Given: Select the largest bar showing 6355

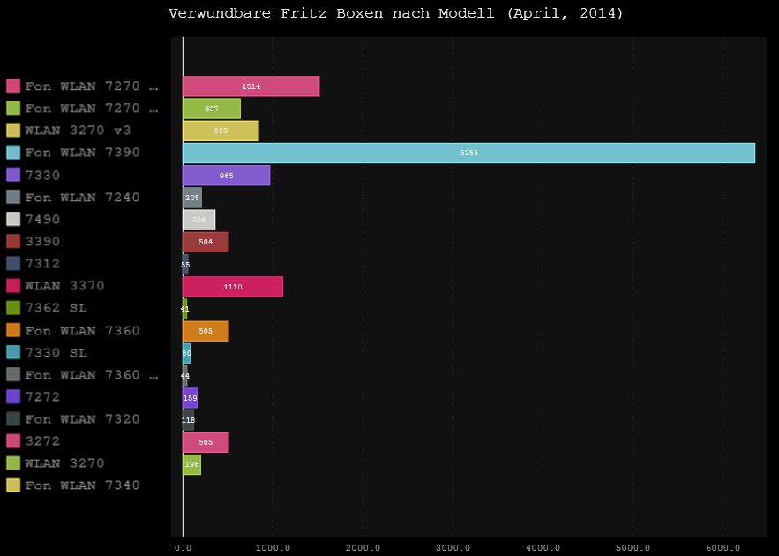Looking at the screenshot, I should (x=468, y=153).
